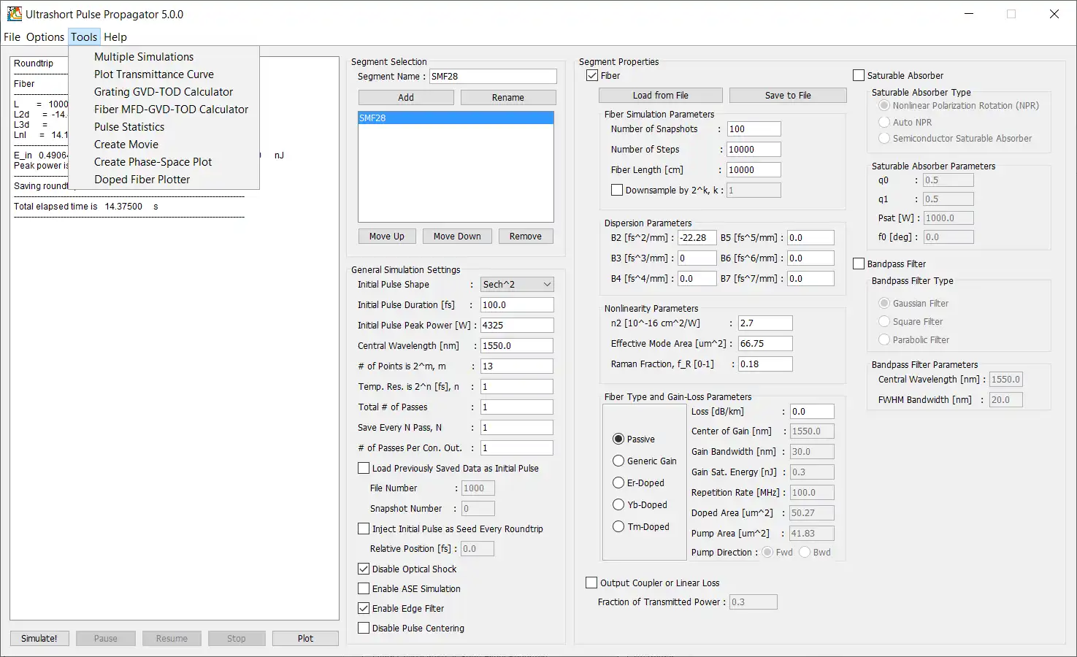Image resolution: width=1077 pixels, height=657 pixels.
Task: Click the Move Down button
Action: [457, 236]
